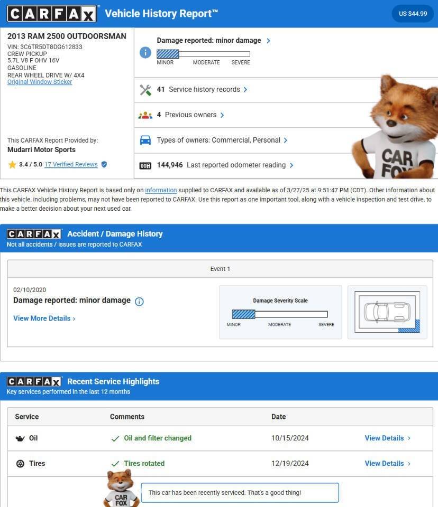Expand Last reported odometer reading chevron
438x507 pixels.
(291, 165)
